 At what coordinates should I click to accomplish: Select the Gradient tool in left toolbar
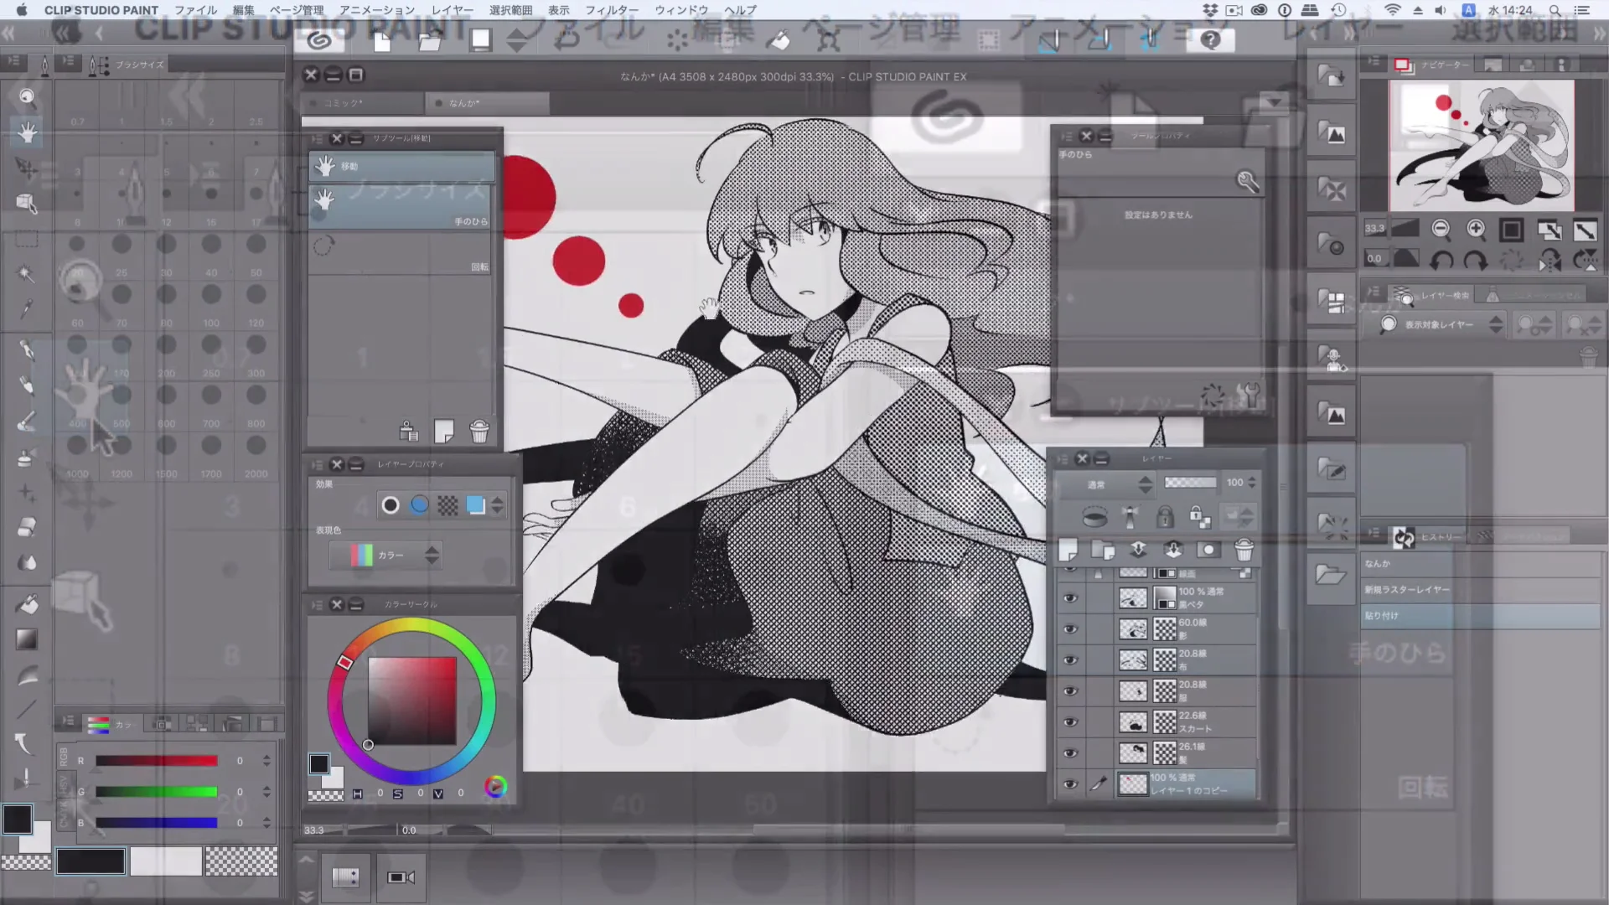click(27, 639)
